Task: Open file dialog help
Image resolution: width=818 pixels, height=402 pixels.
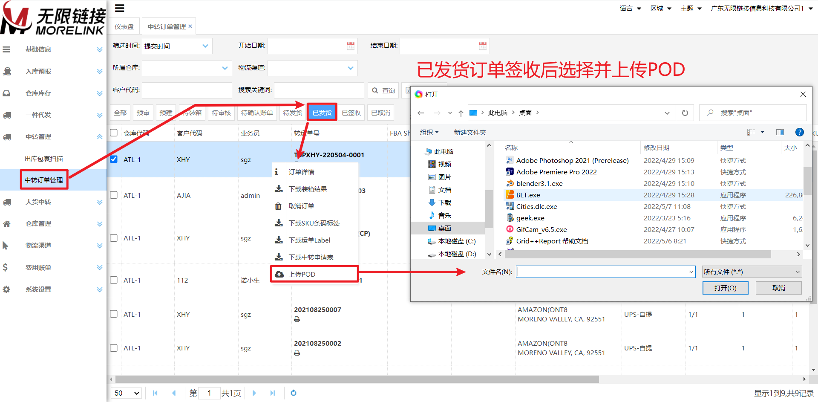Action: [x=800, y=132]
